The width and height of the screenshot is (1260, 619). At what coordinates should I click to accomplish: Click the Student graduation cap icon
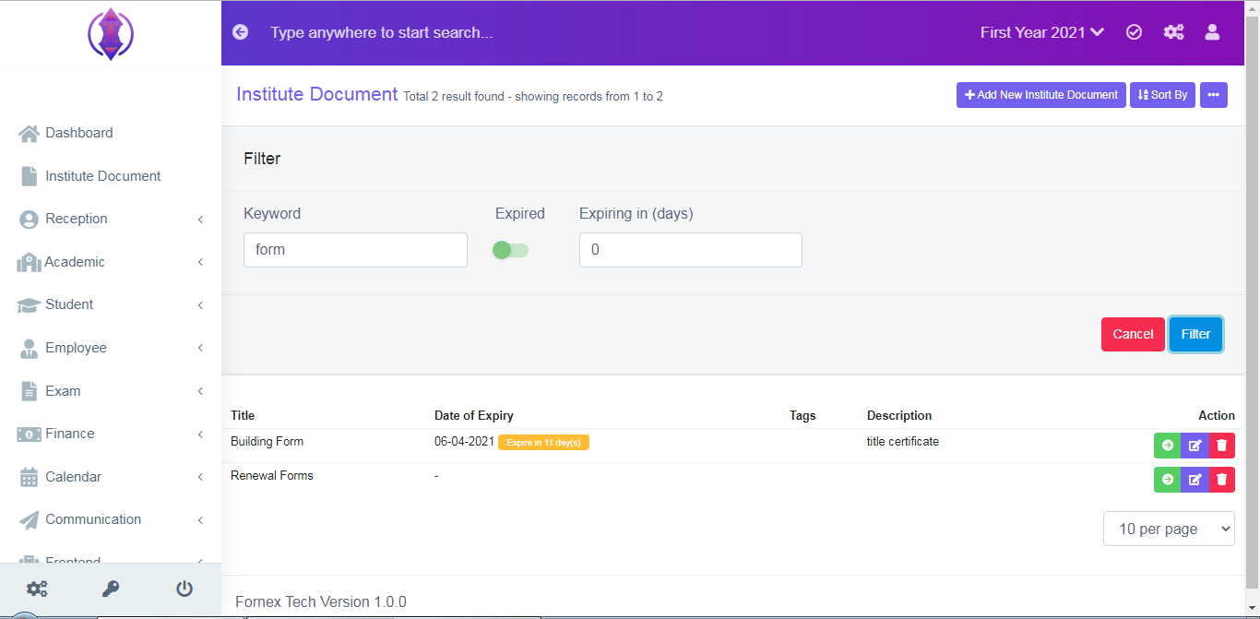(29, 305)
